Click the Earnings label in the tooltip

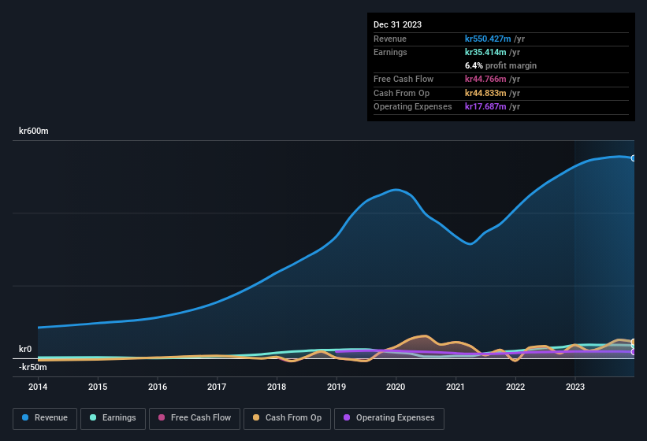390,52
